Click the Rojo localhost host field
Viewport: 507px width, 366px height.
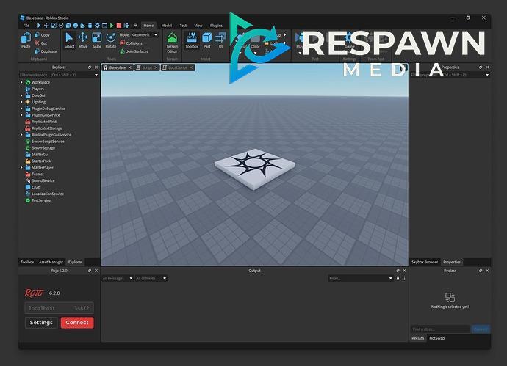click(48, 308)
